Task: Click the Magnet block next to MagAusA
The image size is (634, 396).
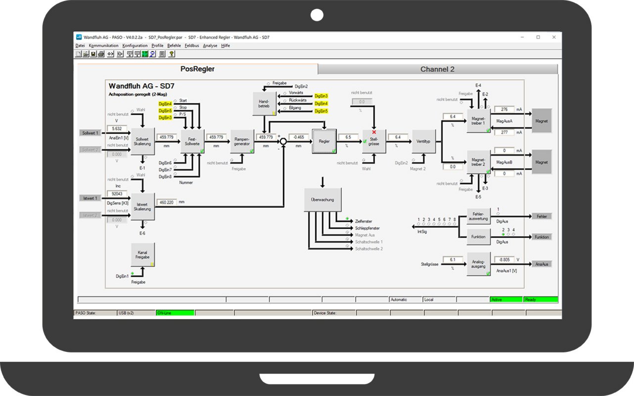Action: tap(542, 121)
